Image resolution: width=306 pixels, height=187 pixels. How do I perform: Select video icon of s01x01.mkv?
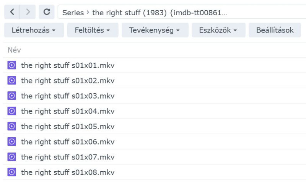click(x=12, y=65)
